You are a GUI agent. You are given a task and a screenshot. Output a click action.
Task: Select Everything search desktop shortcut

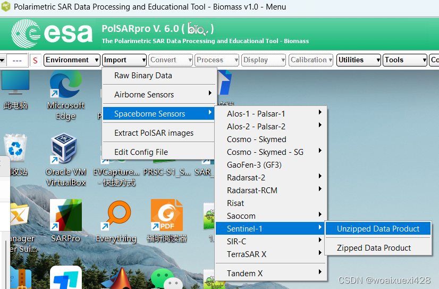point(116,221)
